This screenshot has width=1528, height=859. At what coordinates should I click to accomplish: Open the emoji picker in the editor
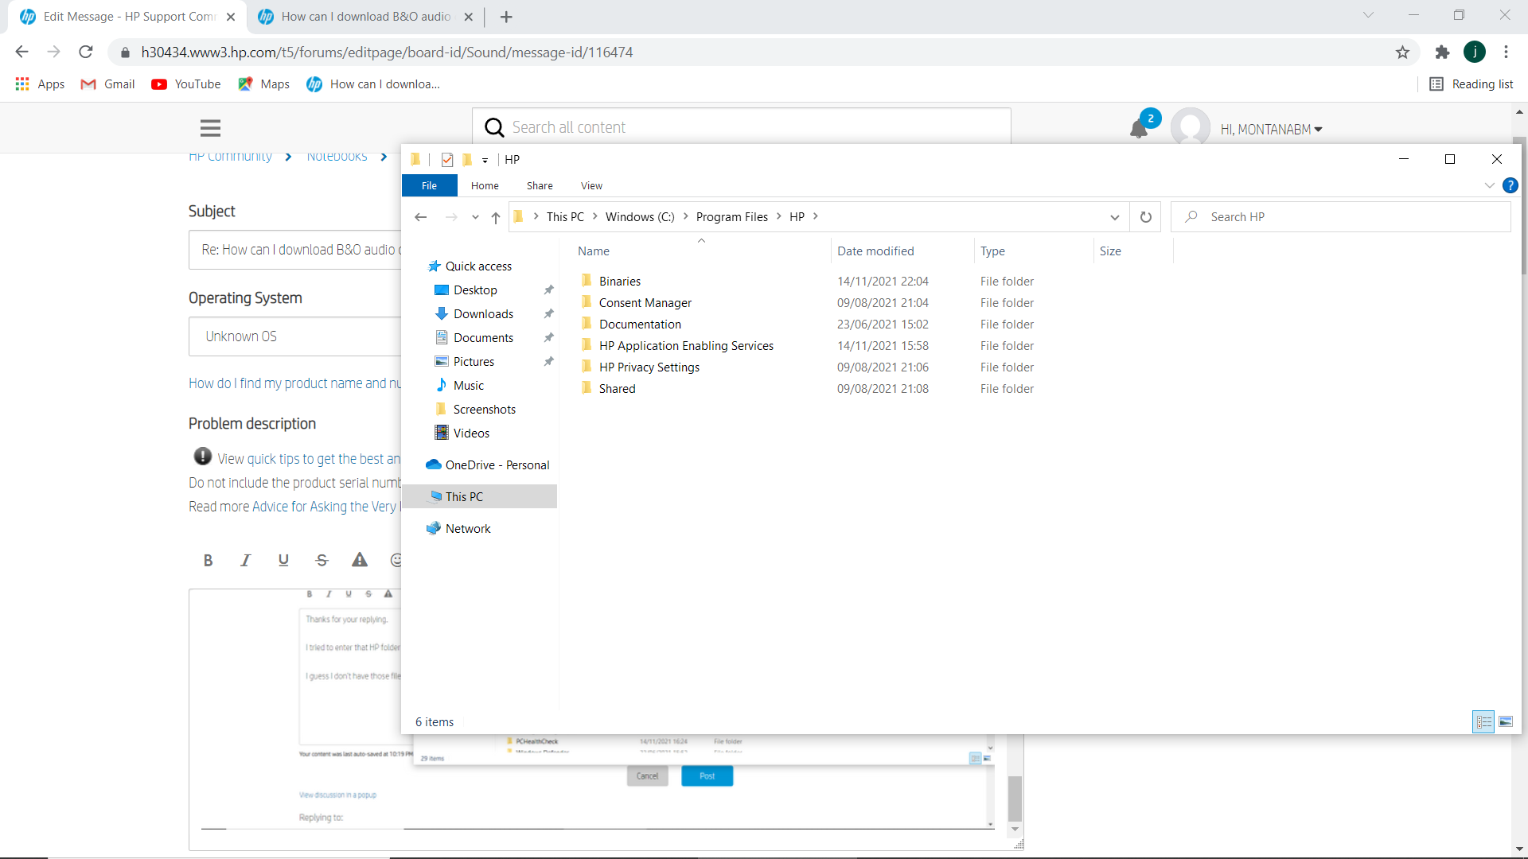pos(396,560)
